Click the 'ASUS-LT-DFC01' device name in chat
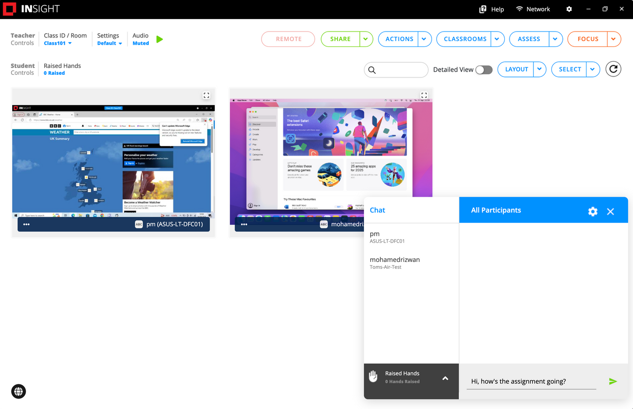 (387, 241)
